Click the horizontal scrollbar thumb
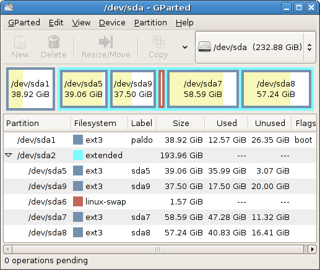Viewport: 320px width, 270px height. pyautogui.click(x=158, y=250)
